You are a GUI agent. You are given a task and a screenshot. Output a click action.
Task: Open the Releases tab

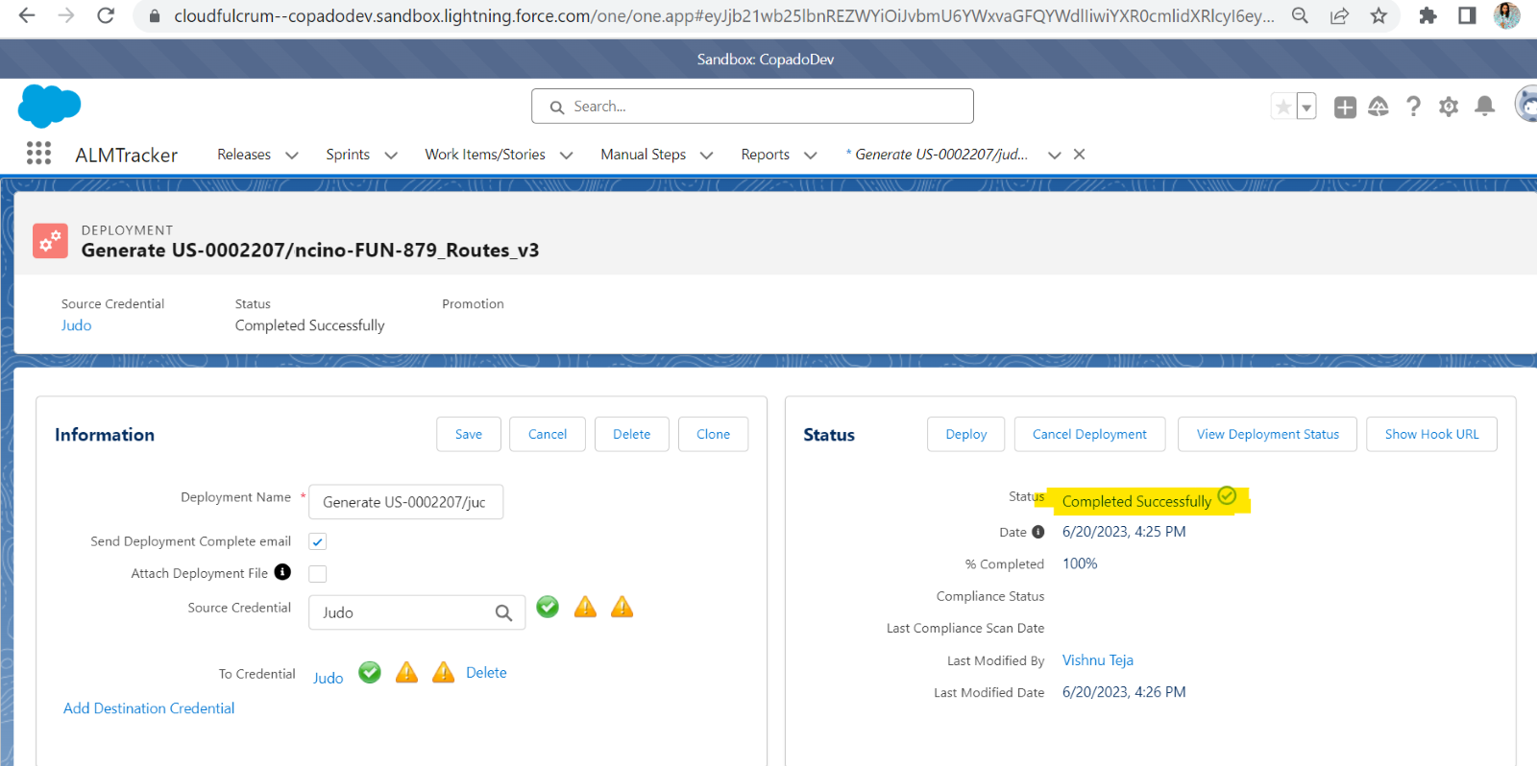pyautogui.click(x=244, y=155)
